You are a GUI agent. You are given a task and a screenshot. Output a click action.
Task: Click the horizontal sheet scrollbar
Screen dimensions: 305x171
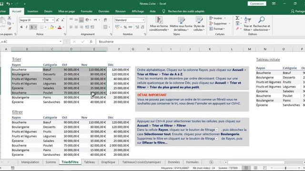click(x=256, y=162)
